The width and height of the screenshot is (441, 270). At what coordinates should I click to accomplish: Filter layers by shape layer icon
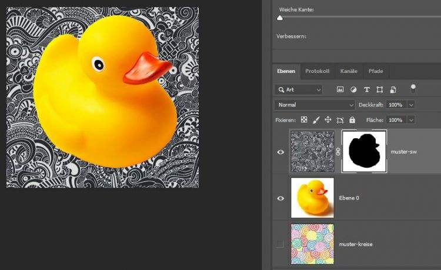pyautogui.click(x=380, y=89)
